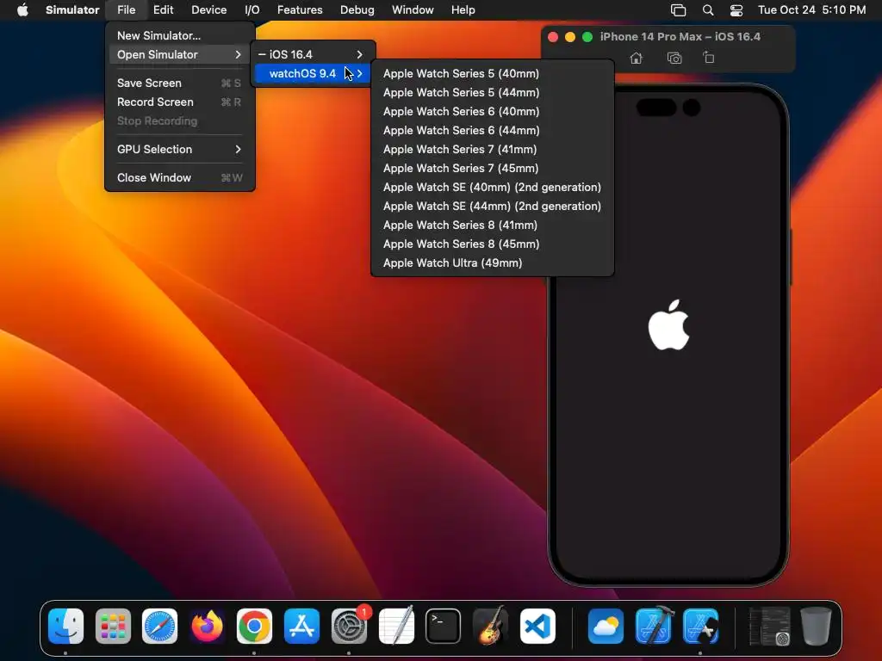Open App Store from the Dock
This screenshot has height=661, width=882.
[x=301, y=626]
